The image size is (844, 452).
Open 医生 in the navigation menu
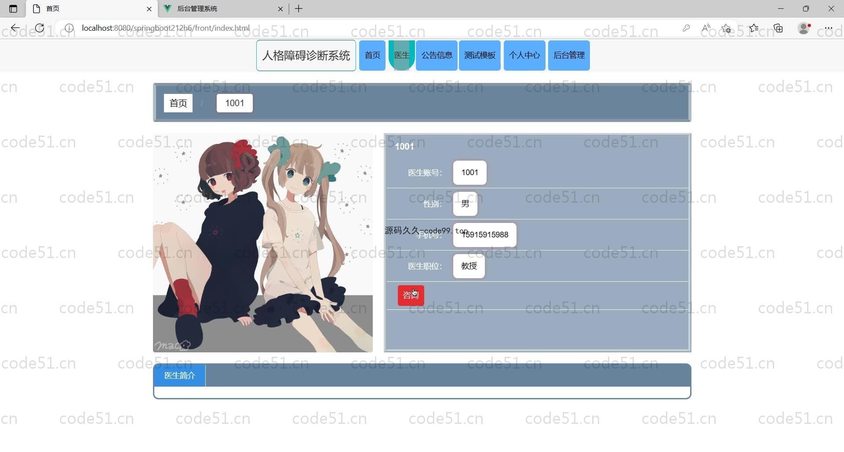402,55
